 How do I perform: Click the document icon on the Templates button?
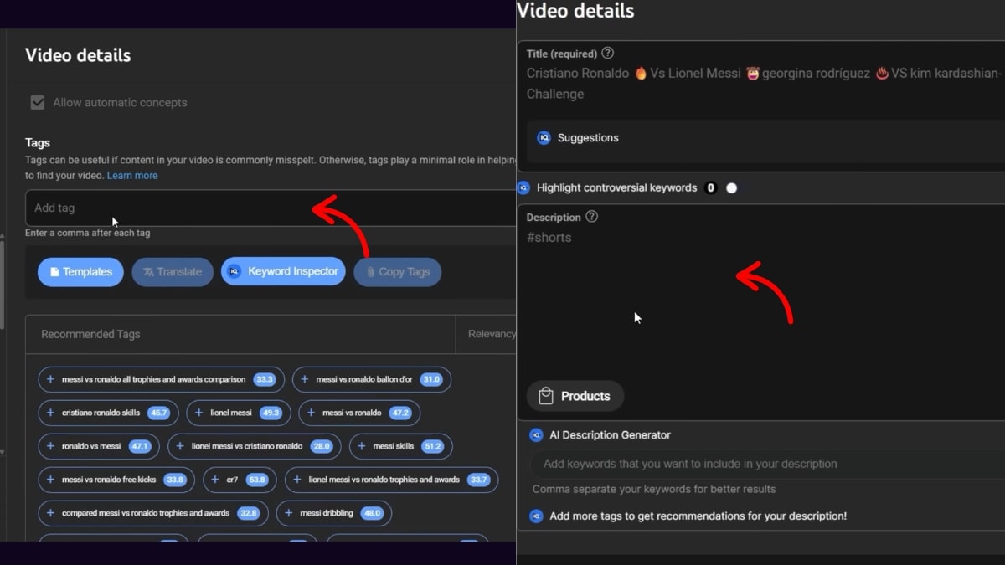(54, 271)
